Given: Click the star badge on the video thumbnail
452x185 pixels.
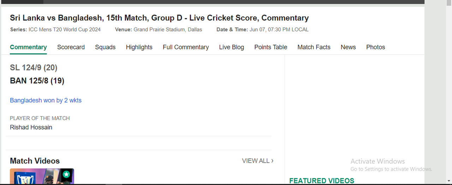Looking at the screenshot, I should point(66,174).
